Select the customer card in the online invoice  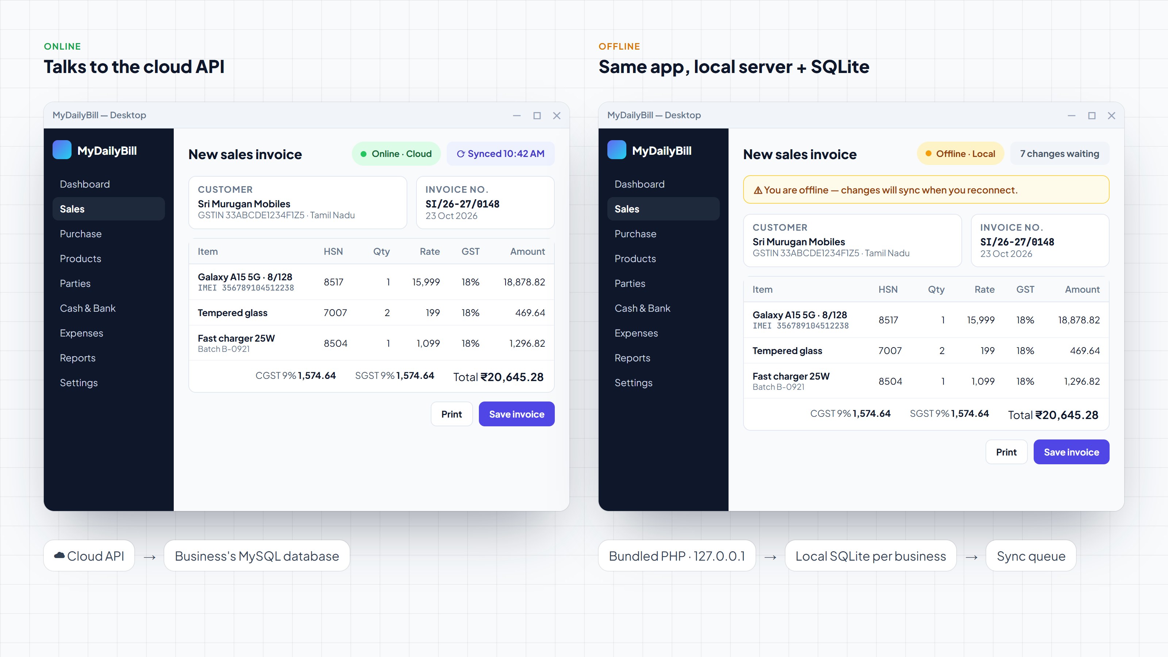pos(297,203)
